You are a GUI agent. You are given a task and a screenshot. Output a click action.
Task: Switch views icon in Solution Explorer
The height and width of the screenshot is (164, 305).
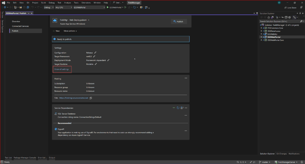(272, 18)
